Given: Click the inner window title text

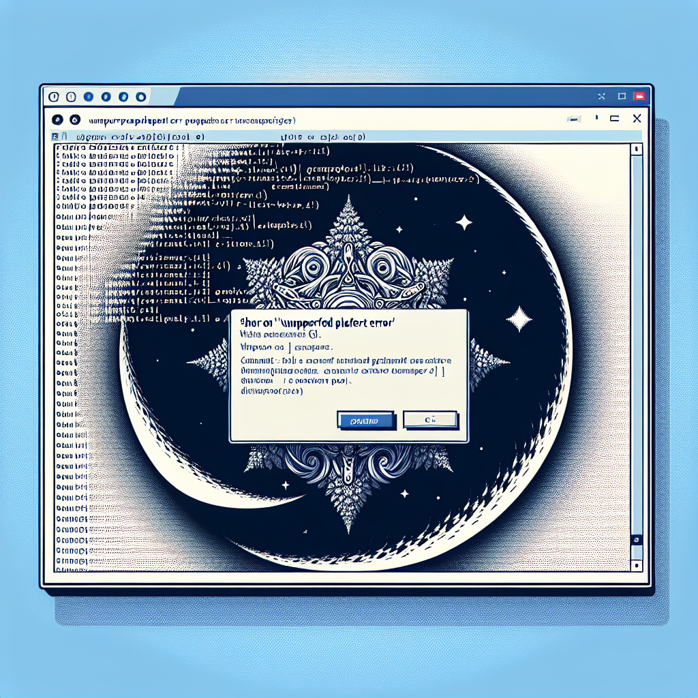Looking at the screenshot, I should (192, 120).
